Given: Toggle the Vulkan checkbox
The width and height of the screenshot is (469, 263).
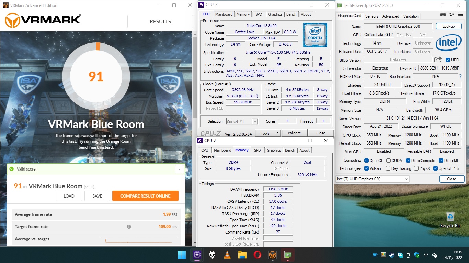Looking at the screenshot, I should [367, 168].
